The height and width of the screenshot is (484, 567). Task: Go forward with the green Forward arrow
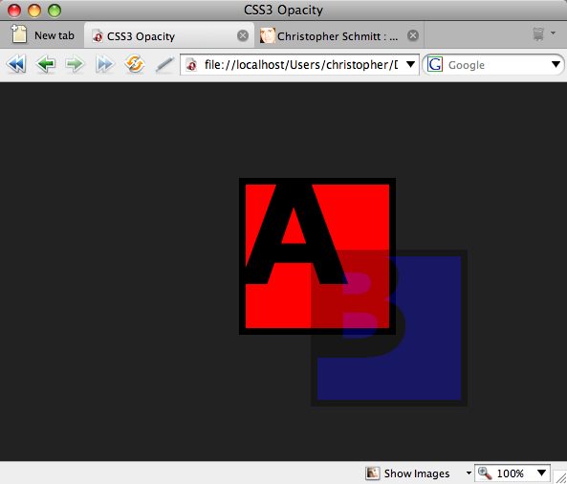click(76, 64)
